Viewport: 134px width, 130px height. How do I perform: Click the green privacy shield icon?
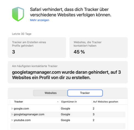18,14
